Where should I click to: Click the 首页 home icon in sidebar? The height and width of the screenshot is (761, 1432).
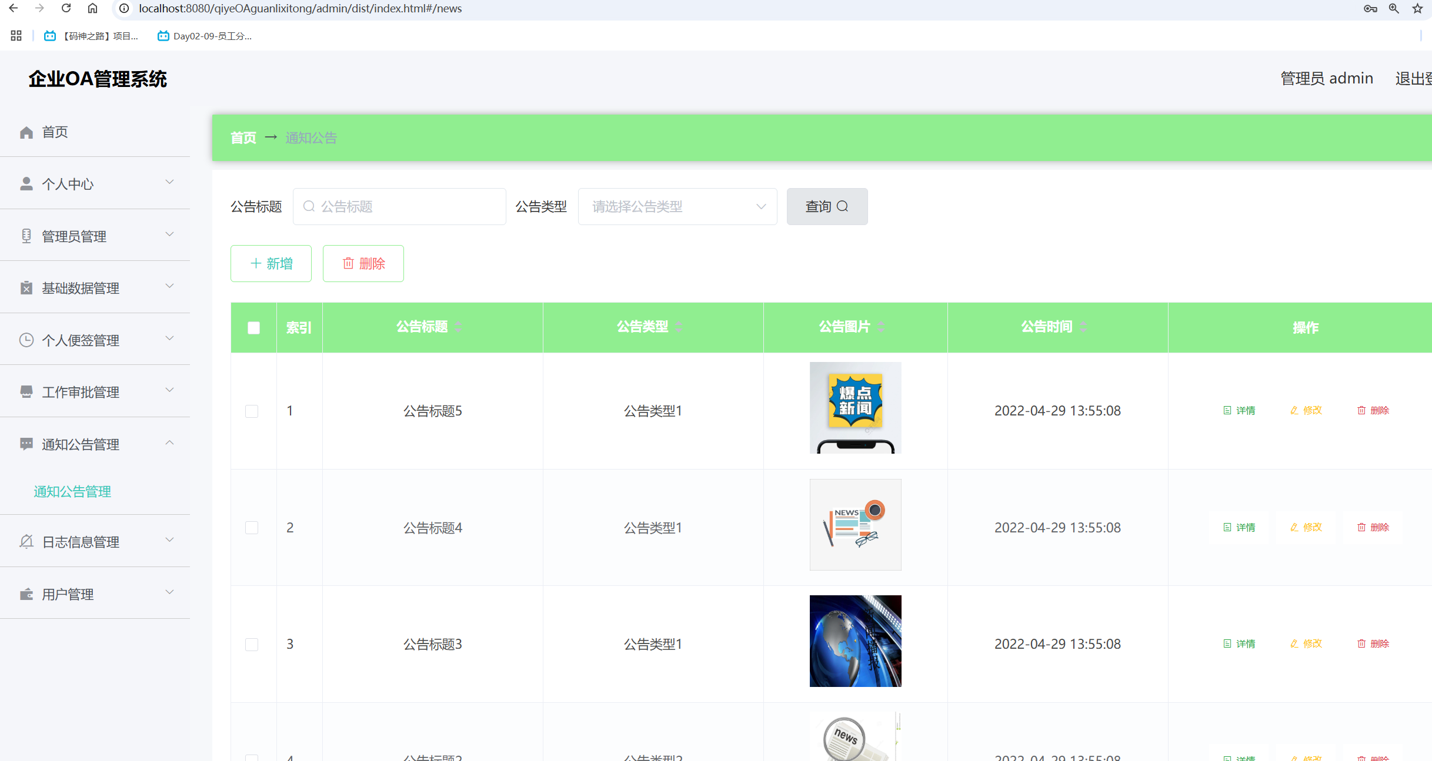(x=26, y=132)
